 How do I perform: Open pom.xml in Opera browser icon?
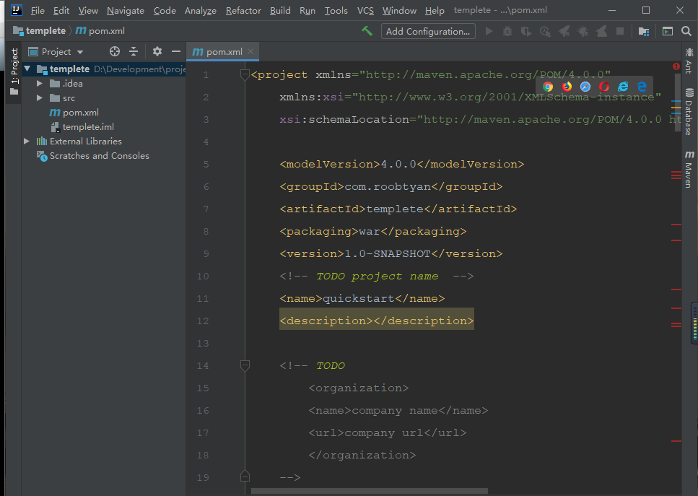coord(604,87)
